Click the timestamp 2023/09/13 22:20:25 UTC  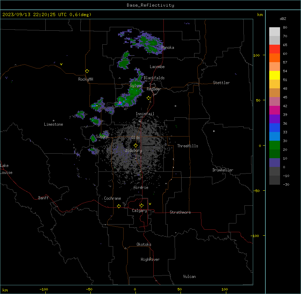[x=34, y=15]
